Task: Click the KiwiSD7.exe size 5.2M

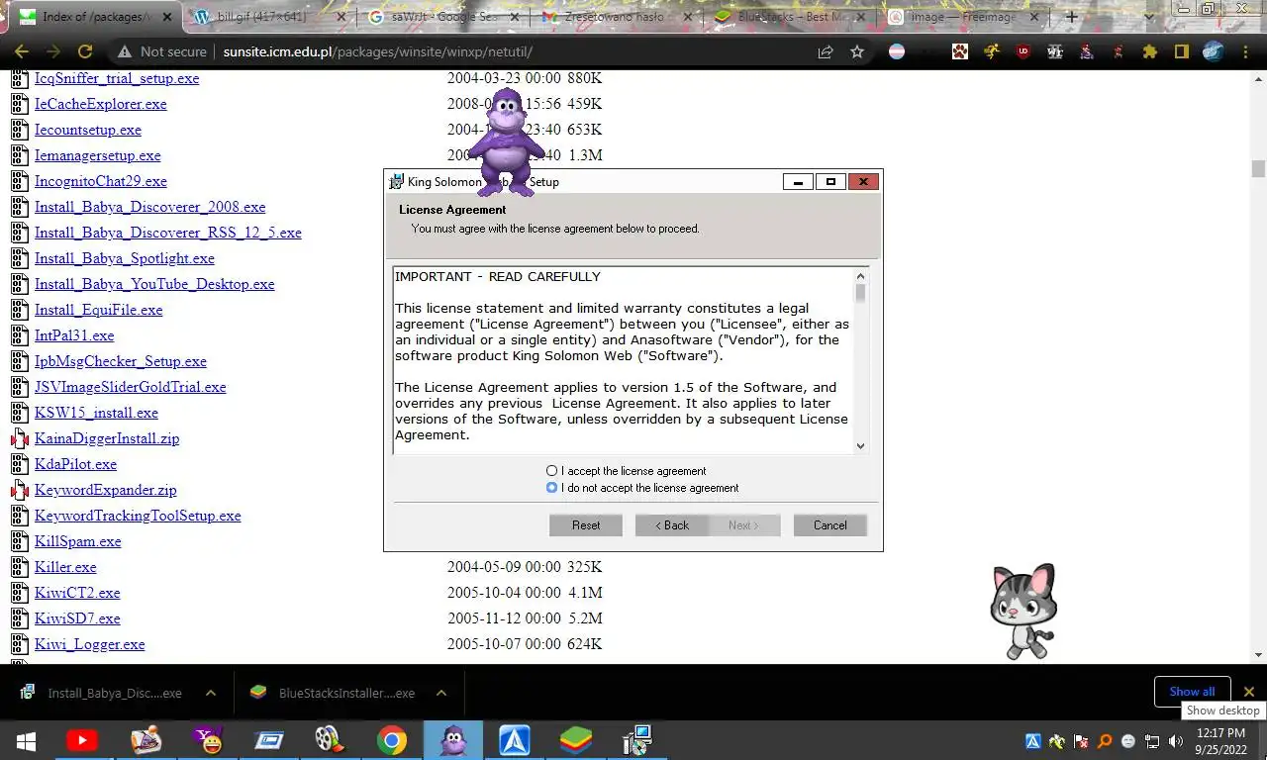Action: click(x=585, y=618)
